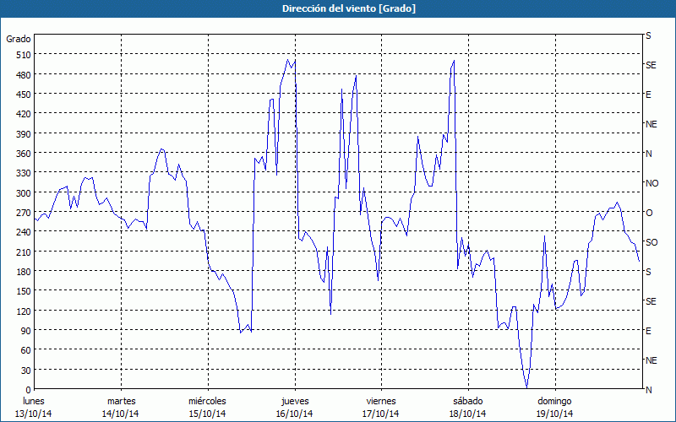
Task: Click the chart title Dirección del viento
Action: 337,8
